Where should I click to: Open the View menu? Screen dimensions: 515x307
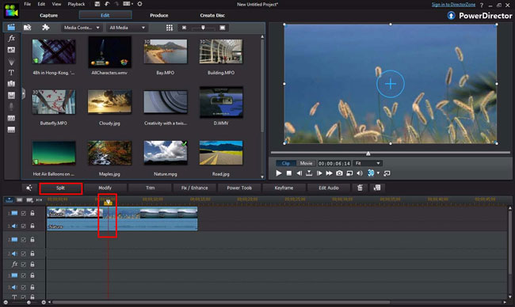(x=56, y=4)
